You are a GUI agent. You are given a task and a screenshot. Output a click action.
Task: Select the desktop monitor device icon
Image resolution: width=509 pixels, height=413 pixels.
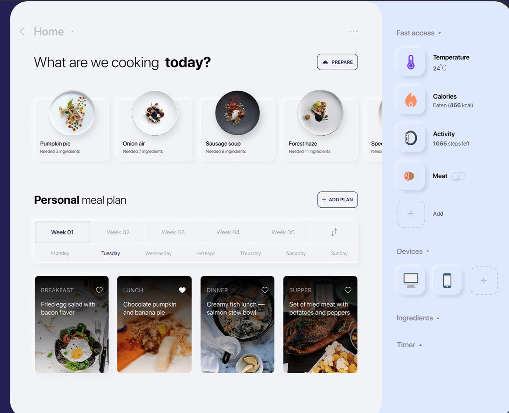tap(411, 281)
